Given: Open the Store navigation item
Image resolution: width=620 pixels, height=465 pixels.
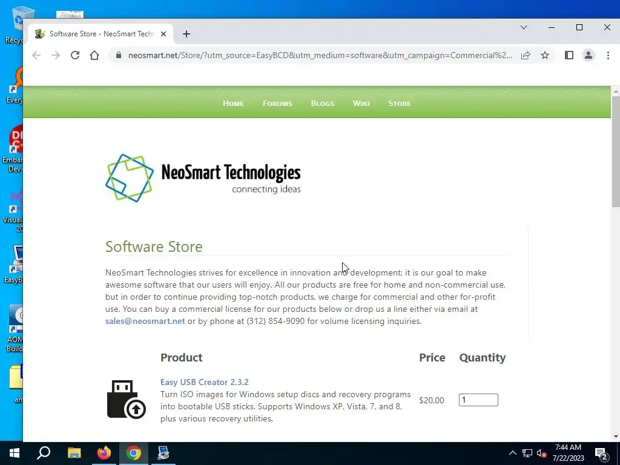Looking at the screenshot, I should click(400, 103).
